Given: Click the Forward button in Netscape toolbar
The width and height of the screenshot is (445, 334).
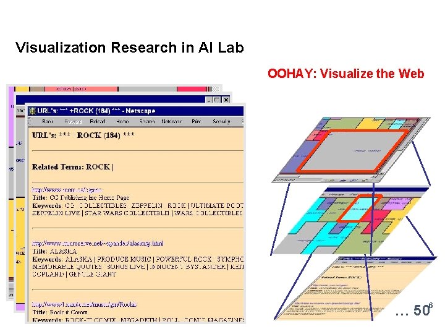Looking at the screenshot, I should point(73,122).
